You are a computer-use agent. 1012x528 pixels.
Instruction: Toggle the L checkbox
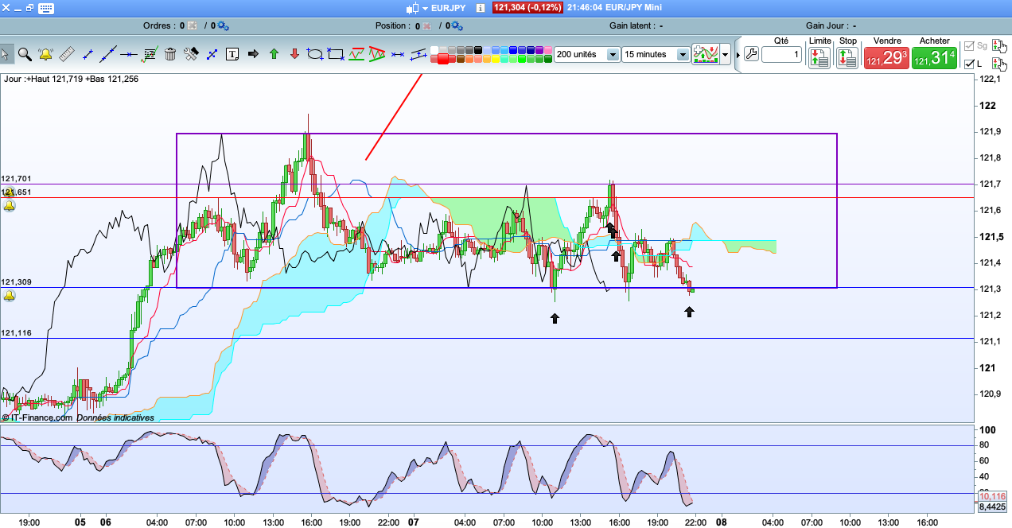pyautogui.click(x=969, y=64)
